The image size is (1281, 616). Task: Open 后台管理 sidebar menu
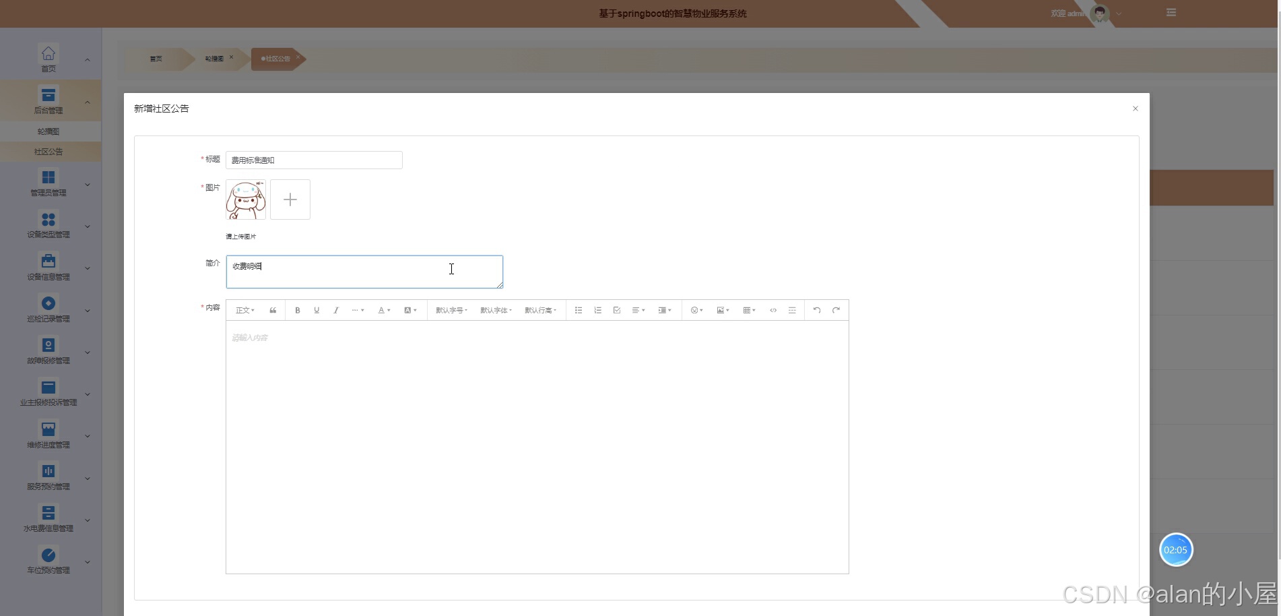pos(51,101)
